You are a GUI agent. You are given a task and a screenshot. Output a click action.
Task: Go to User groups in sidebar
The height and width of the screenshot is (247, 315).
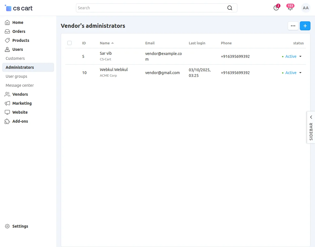[16, 76]
